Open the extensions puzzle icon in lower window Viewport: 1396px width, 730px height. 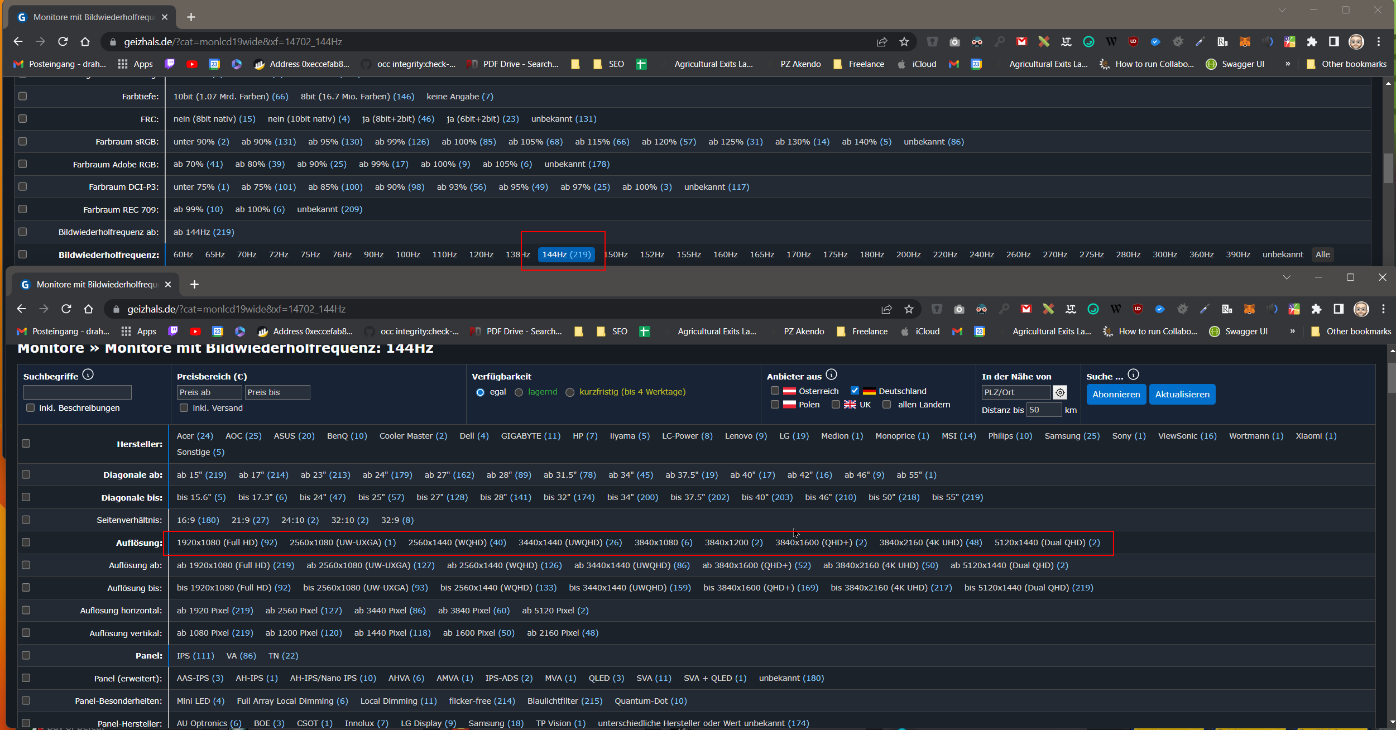[1316, 309]
